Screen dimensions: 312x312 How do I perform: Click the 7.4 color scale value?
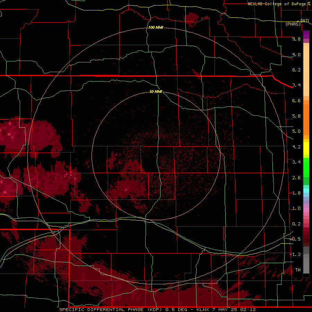tap(296, 85)
